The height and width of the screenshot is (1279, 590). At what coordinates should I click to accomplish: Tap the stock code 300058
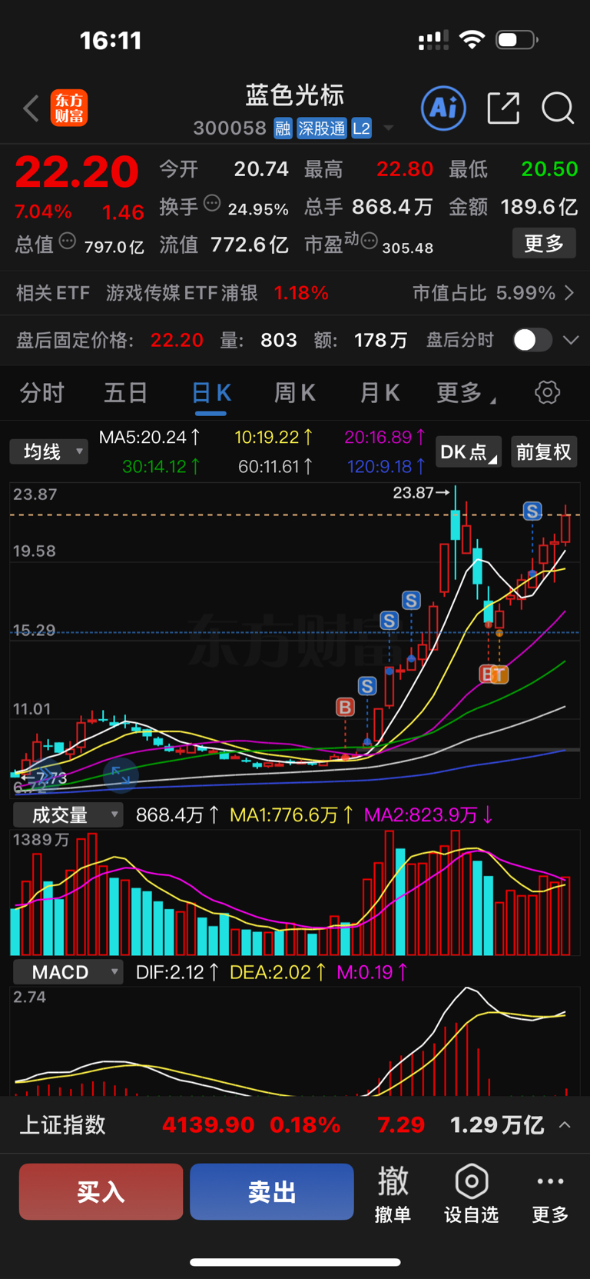(230, 128)
